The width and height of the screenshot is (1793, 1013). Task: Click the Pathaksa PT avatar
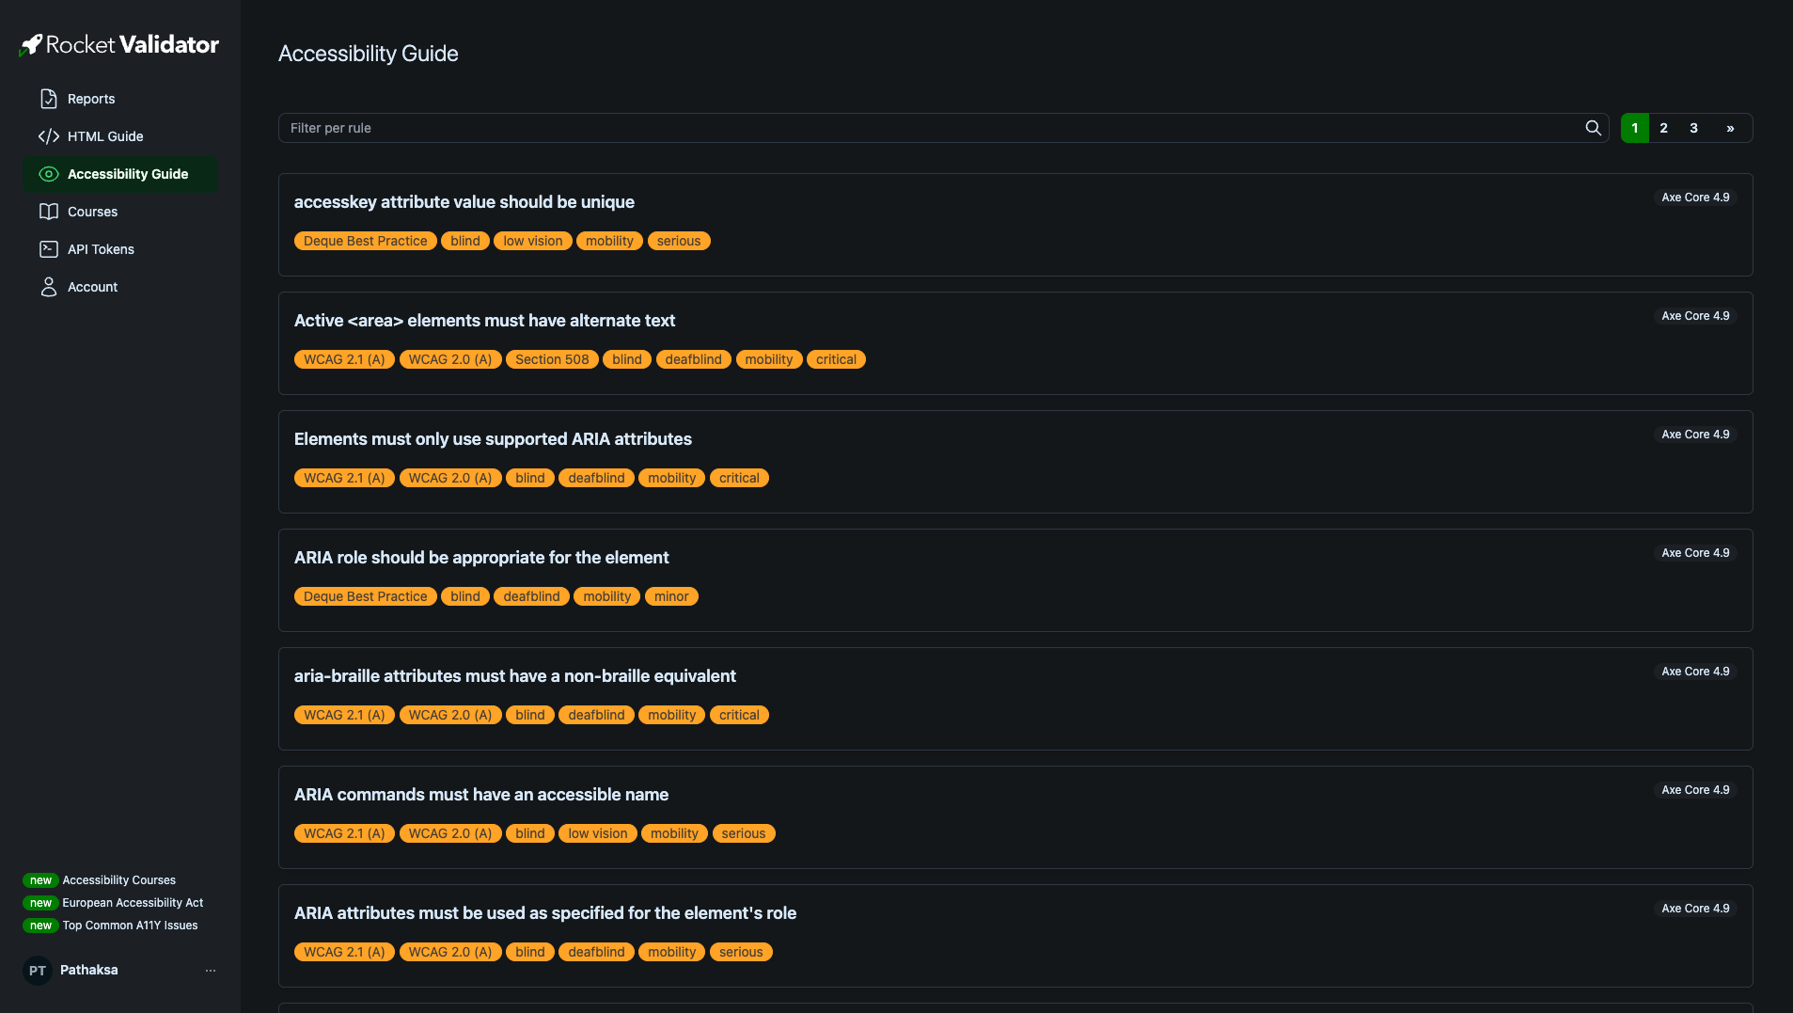38,970
